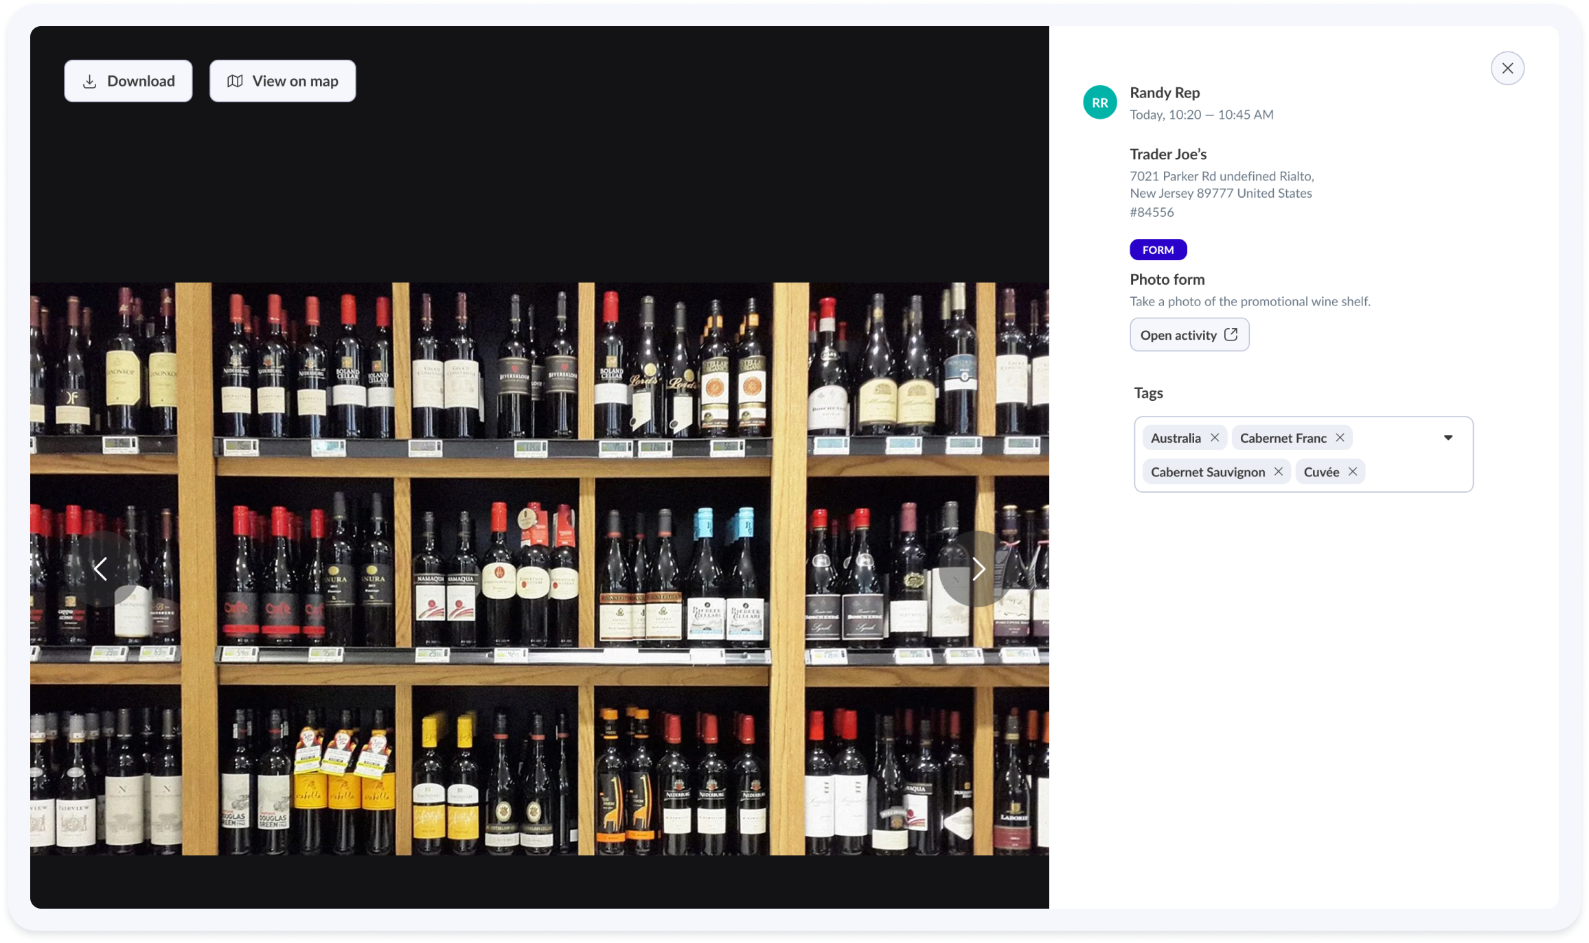Remove the Cuvée tag
The width and height of the screenshot is (1589, 943).
1352,471
